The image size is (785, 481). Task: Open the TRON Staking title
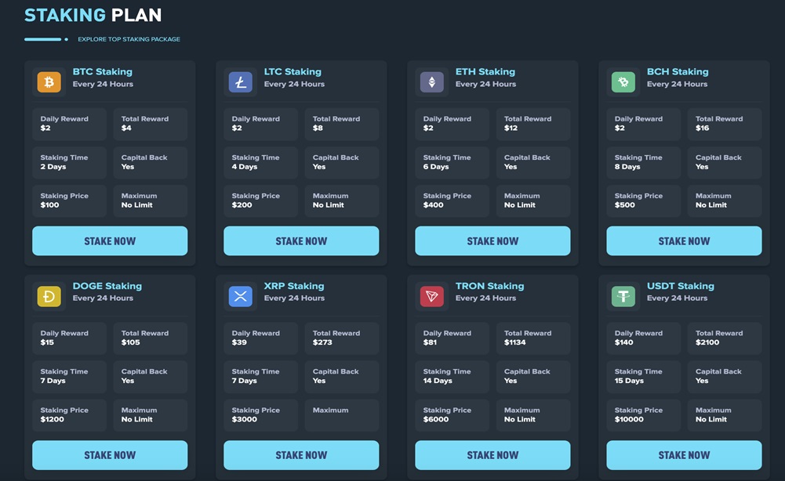click(489, 286)
